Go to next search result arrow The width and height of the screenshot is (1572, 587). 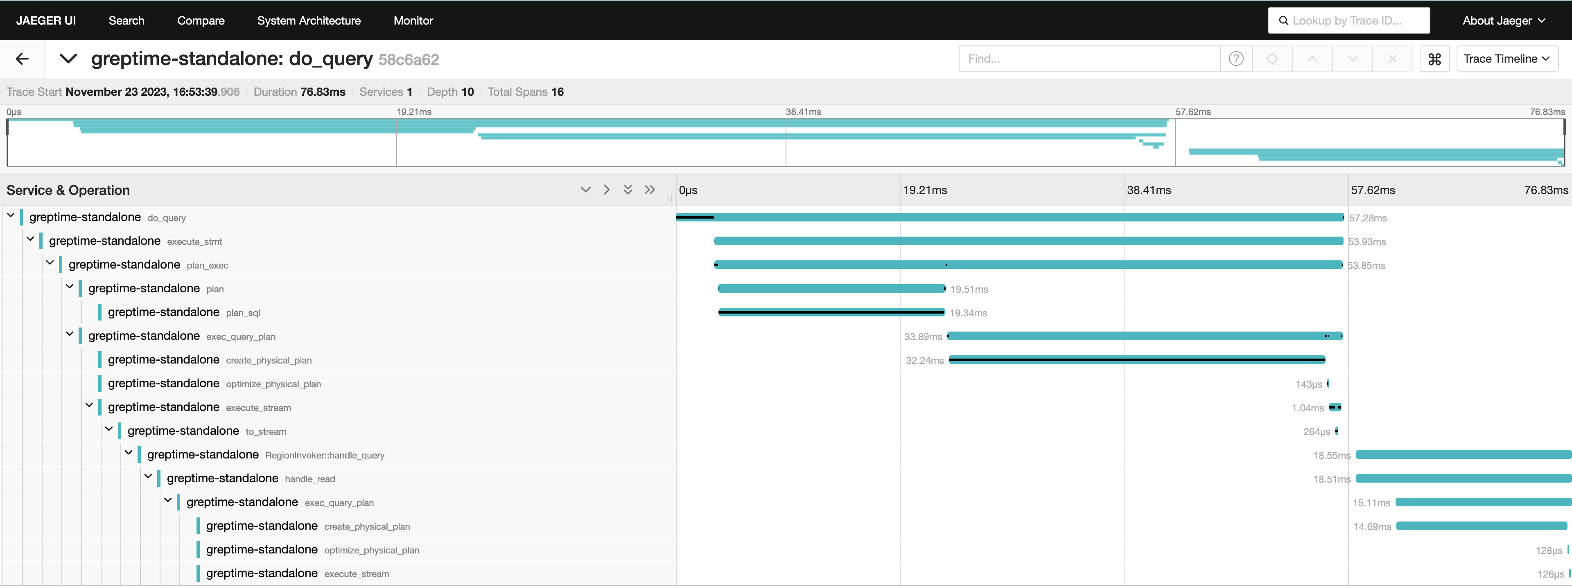pyautogui.click(x=1352, y=59)
